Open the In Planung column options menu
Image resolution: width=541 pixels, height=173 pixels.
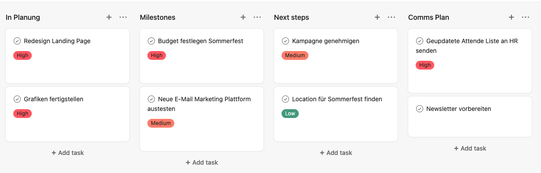coord(123,17)
